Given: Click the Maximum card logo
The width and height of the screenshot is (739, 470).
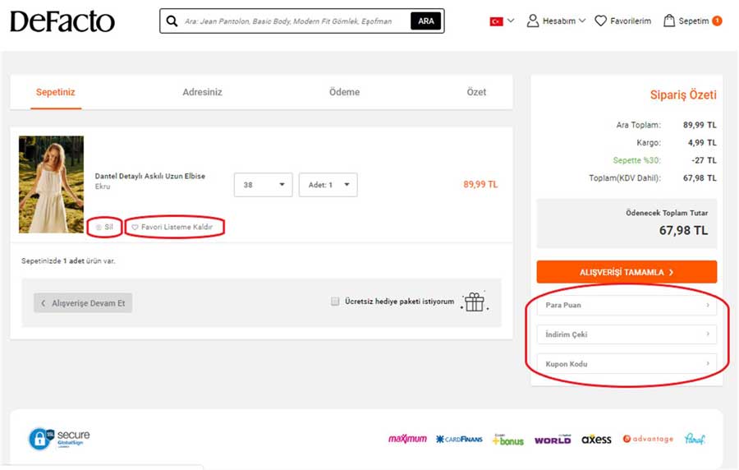Looking at the screenshot, I should point(407,439).
